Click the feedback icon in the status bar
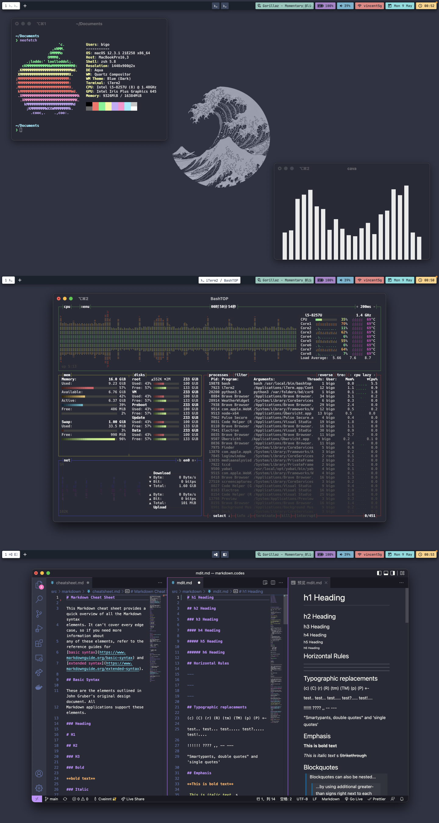439x823 pixels. (393, 799)
